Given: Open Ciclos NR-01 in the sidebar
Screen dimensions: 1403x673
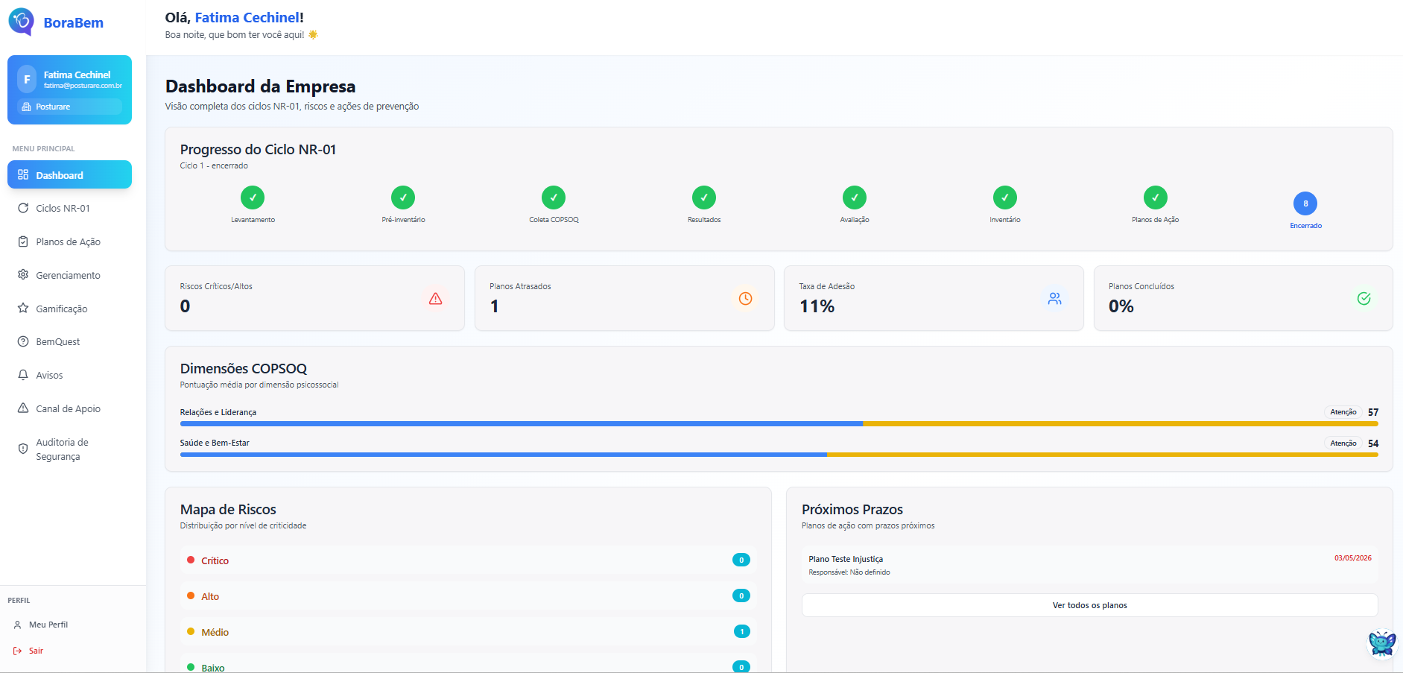Looking at the screenshot, I should click(x=69, y=208).
